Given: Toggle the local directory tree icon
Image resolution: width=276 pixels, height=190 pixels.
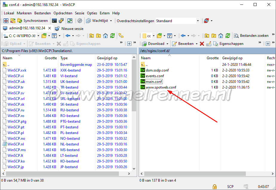Looking at the screenshot, I should click(121, 36).
